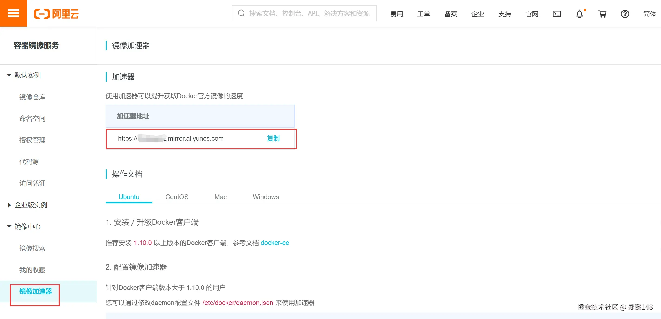This screenshot has width=661, height=319.
Task: Open the 企业 top menu
Action: coord(478,14)
